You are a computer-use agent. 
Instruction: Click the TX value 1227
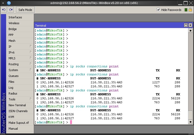[x=156, y=82]
